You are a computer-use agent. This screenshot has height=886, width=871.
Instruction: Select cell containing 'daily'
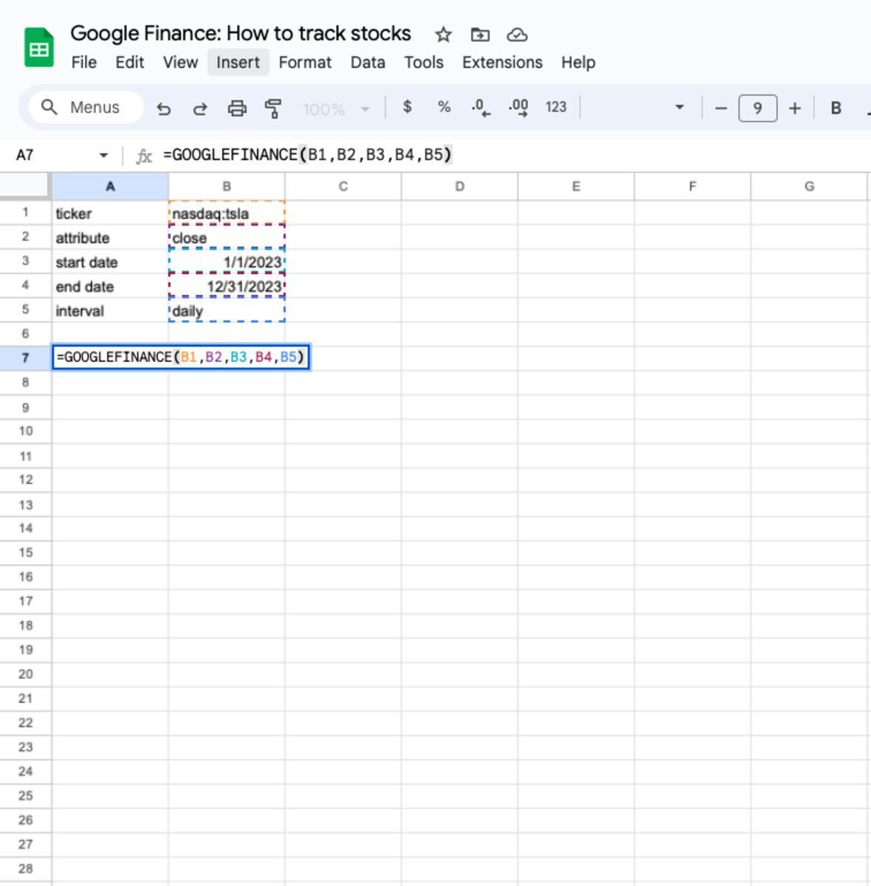227,311
